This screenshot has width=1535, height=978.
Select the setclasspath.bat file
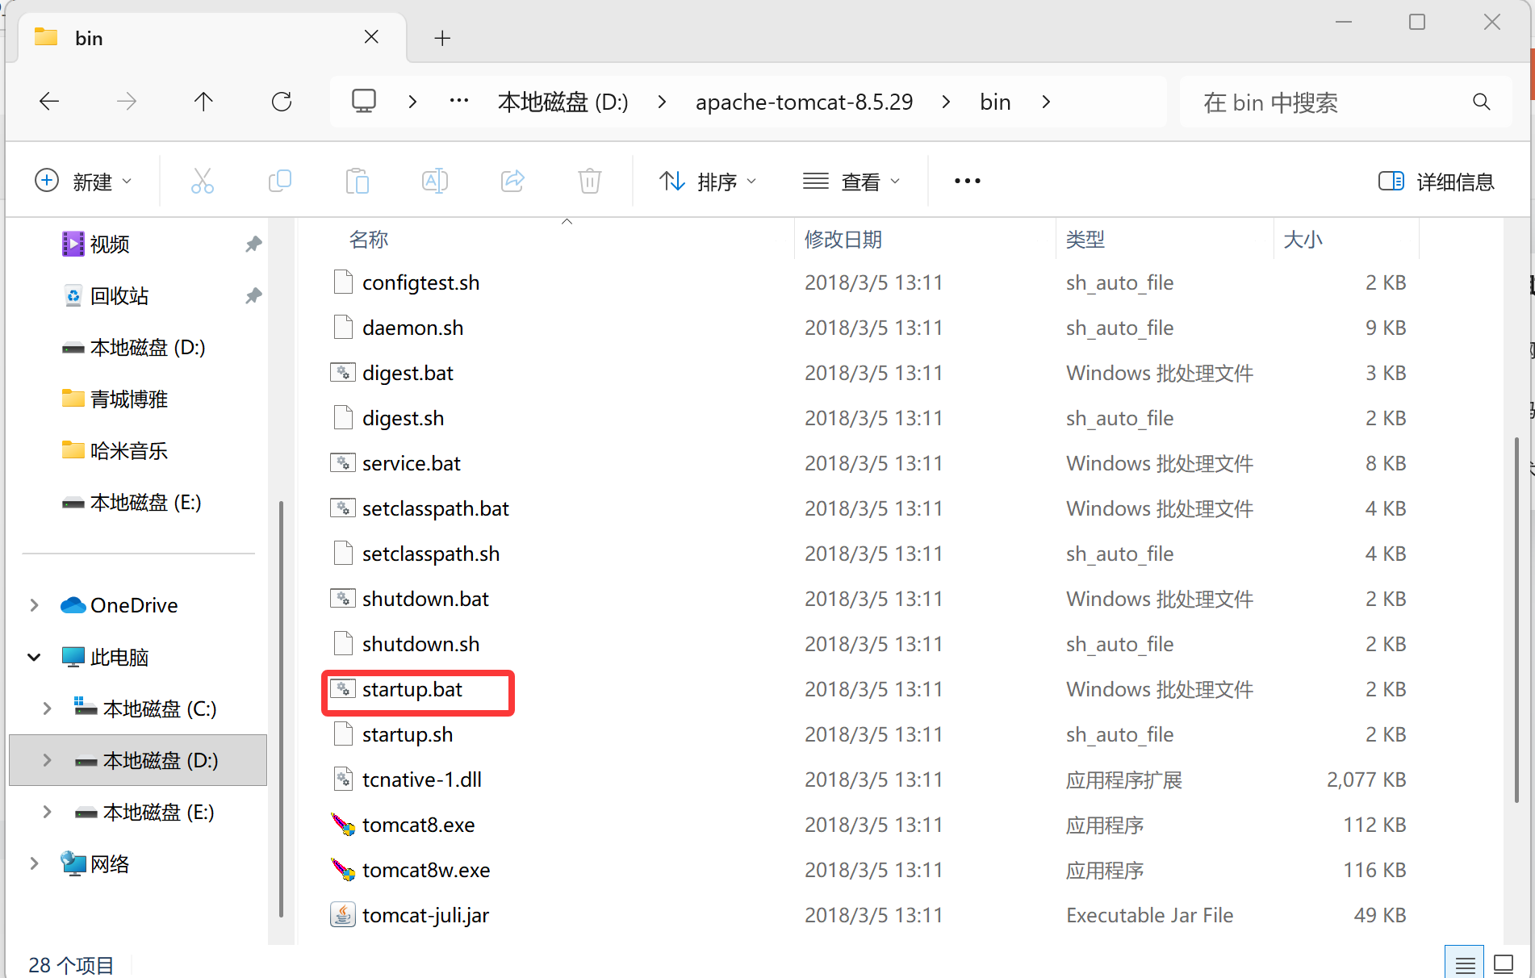coord(436,508)
